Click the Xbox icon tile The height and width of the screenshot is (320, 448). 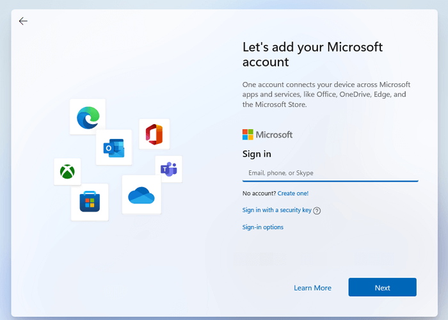point(67,172)
